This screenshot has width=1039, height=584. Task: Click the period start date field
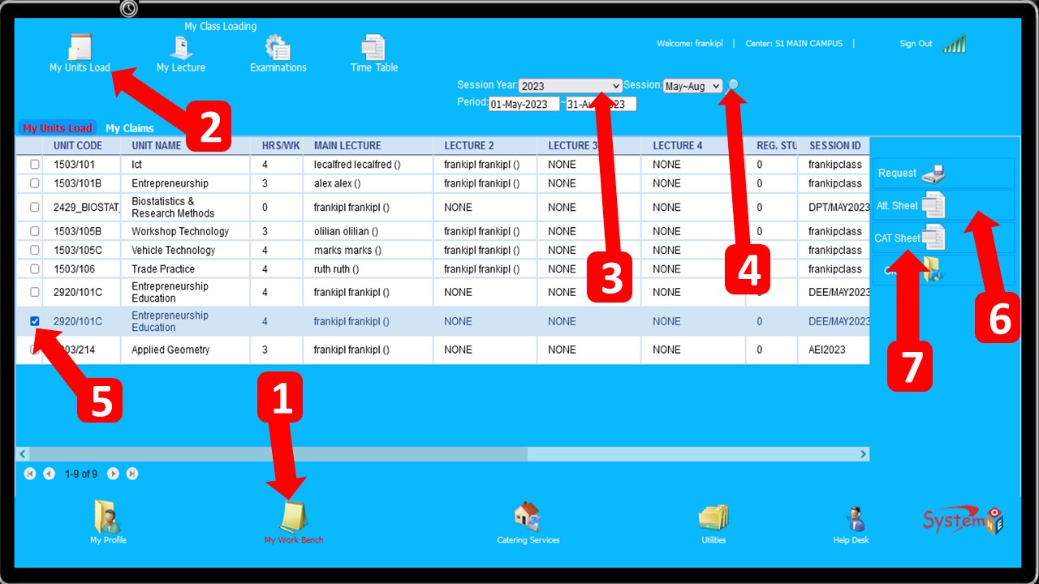tap(524, 105)
